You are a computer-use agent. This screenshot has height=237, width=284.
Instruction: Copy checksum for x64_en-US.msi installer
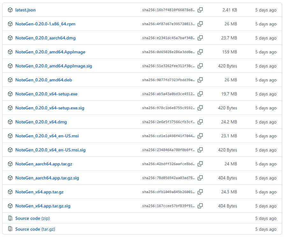(200, 136)
